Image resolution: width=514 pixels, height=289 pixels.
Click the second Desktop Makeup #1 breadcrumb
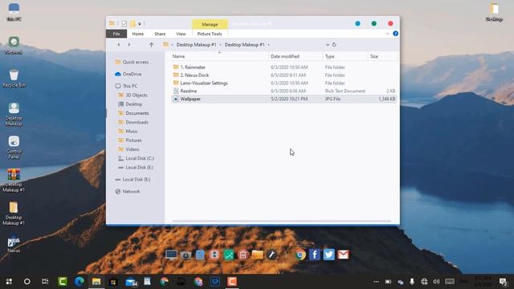click(x=244, y=45)
